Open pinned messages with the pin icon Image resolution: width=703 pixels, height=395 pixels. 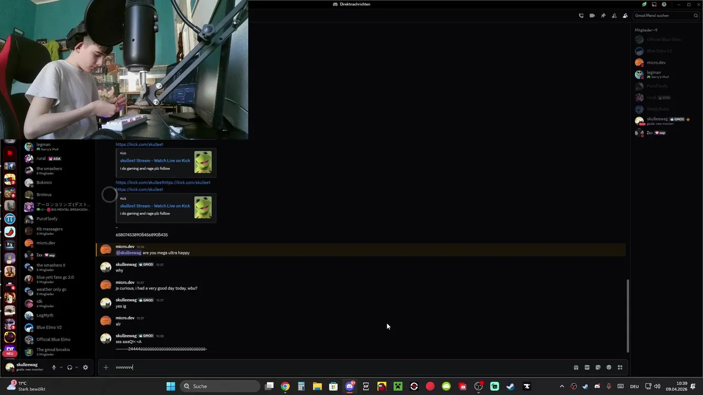coord(603,15)
